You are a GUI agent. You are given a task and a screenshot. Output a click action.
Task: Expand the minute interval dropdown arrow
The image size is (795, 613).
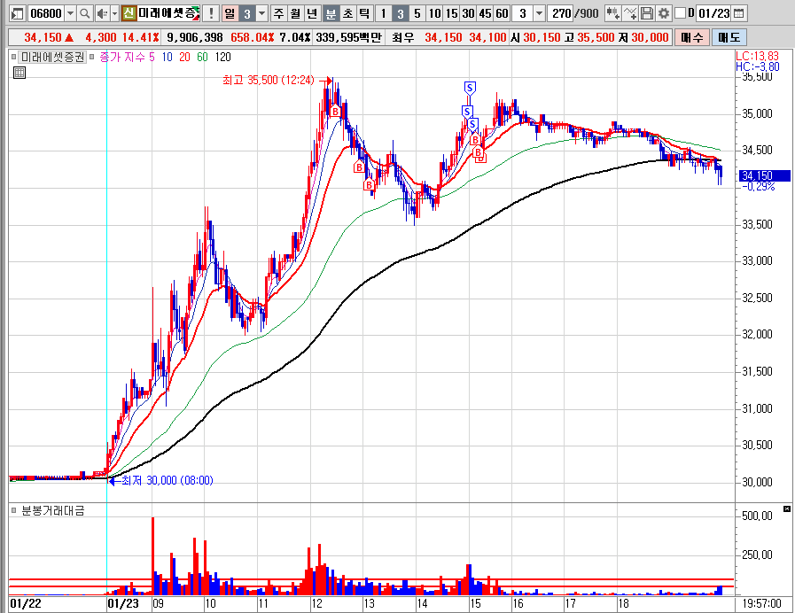539,13
